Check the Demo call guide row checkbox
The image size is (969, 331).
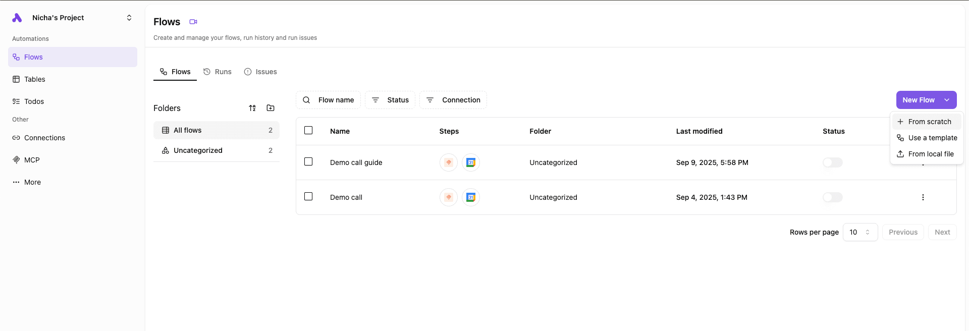pyautogui.click(x=308, y=162)
